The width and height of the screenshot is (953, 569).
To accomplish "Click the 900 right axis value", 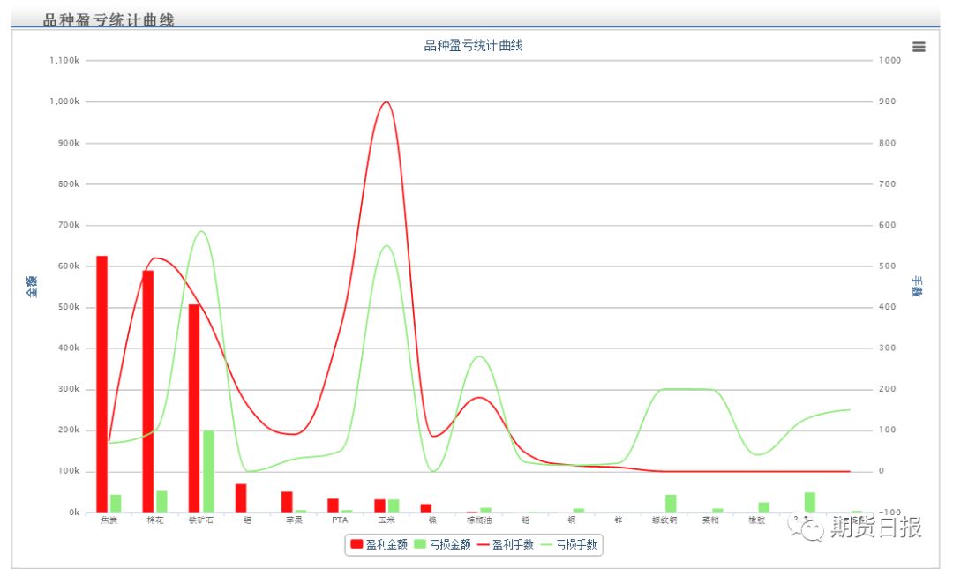I will coord(888,101).
